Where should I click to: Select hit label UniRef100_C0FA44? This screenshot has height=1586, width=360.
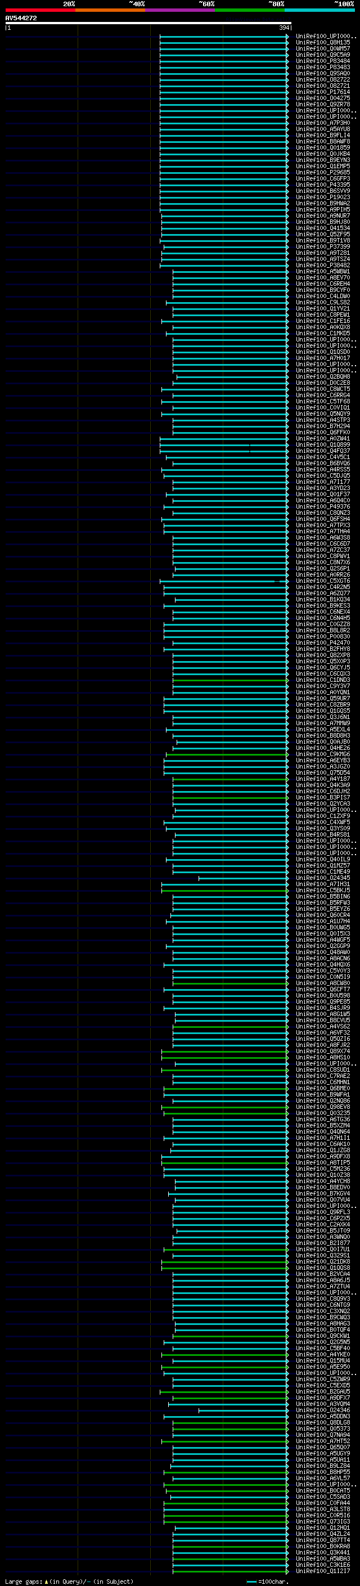pyautogui.click(x=323, y=1503)
